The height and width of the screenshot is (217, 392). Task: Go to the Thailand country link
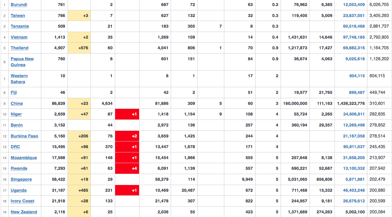[x=19, y=48]
